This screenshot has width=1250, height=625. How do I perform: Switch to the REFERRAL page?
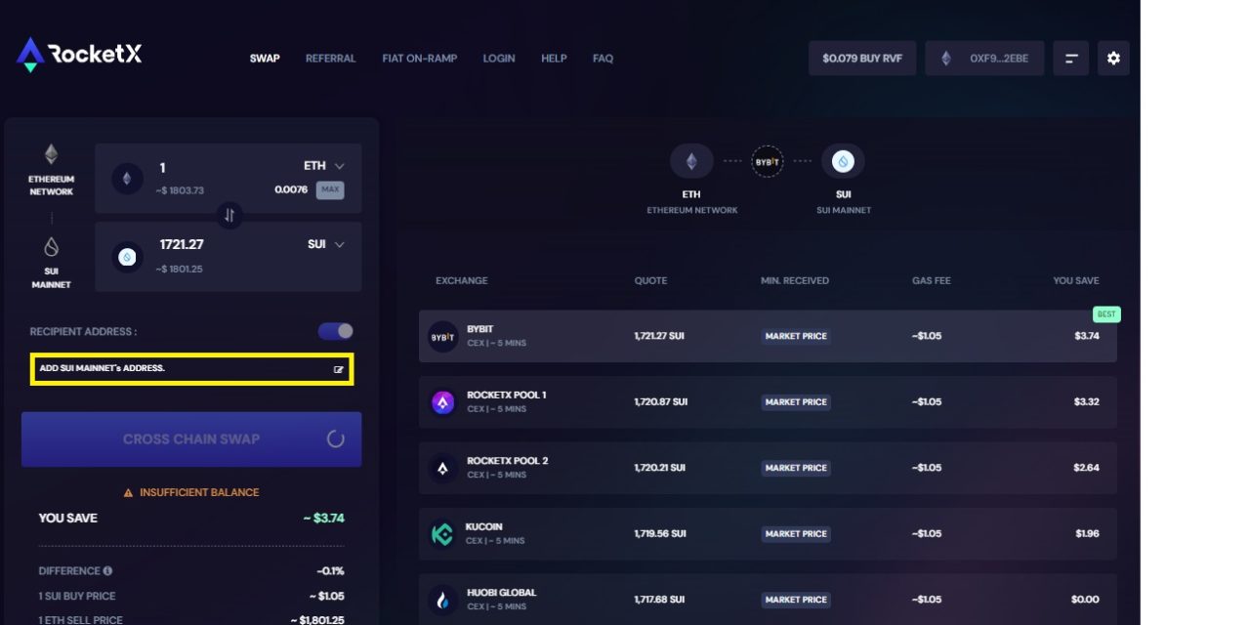pyautogui.click(x=330, y=59)
